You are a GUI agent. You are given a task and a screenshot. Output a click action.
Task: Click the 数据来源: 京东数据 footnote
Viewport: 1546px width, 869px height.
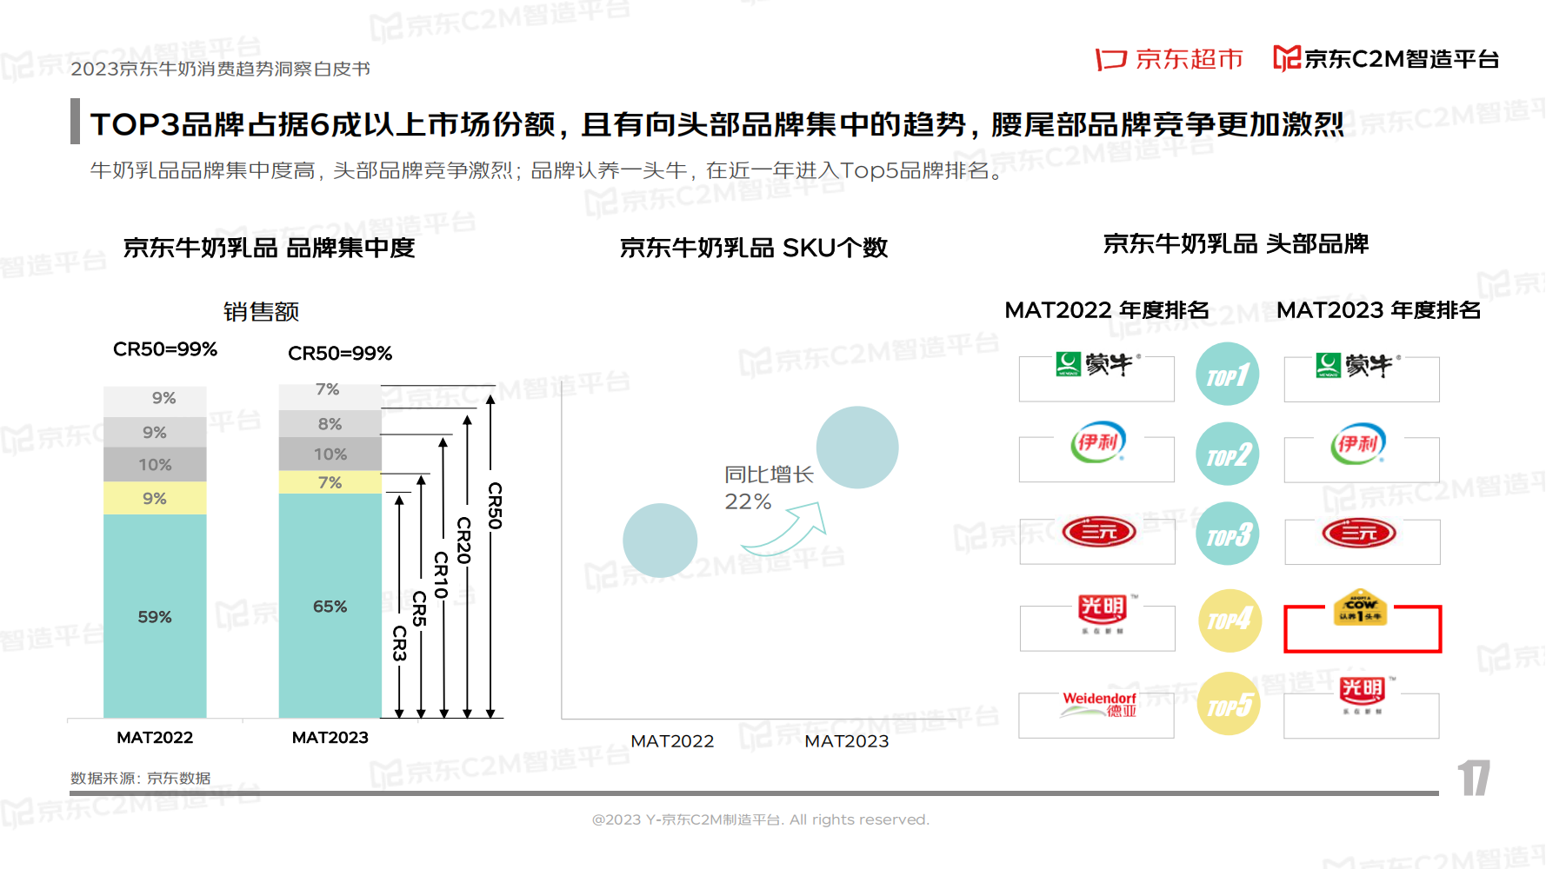pyautogui.click(x=140, y=779)
